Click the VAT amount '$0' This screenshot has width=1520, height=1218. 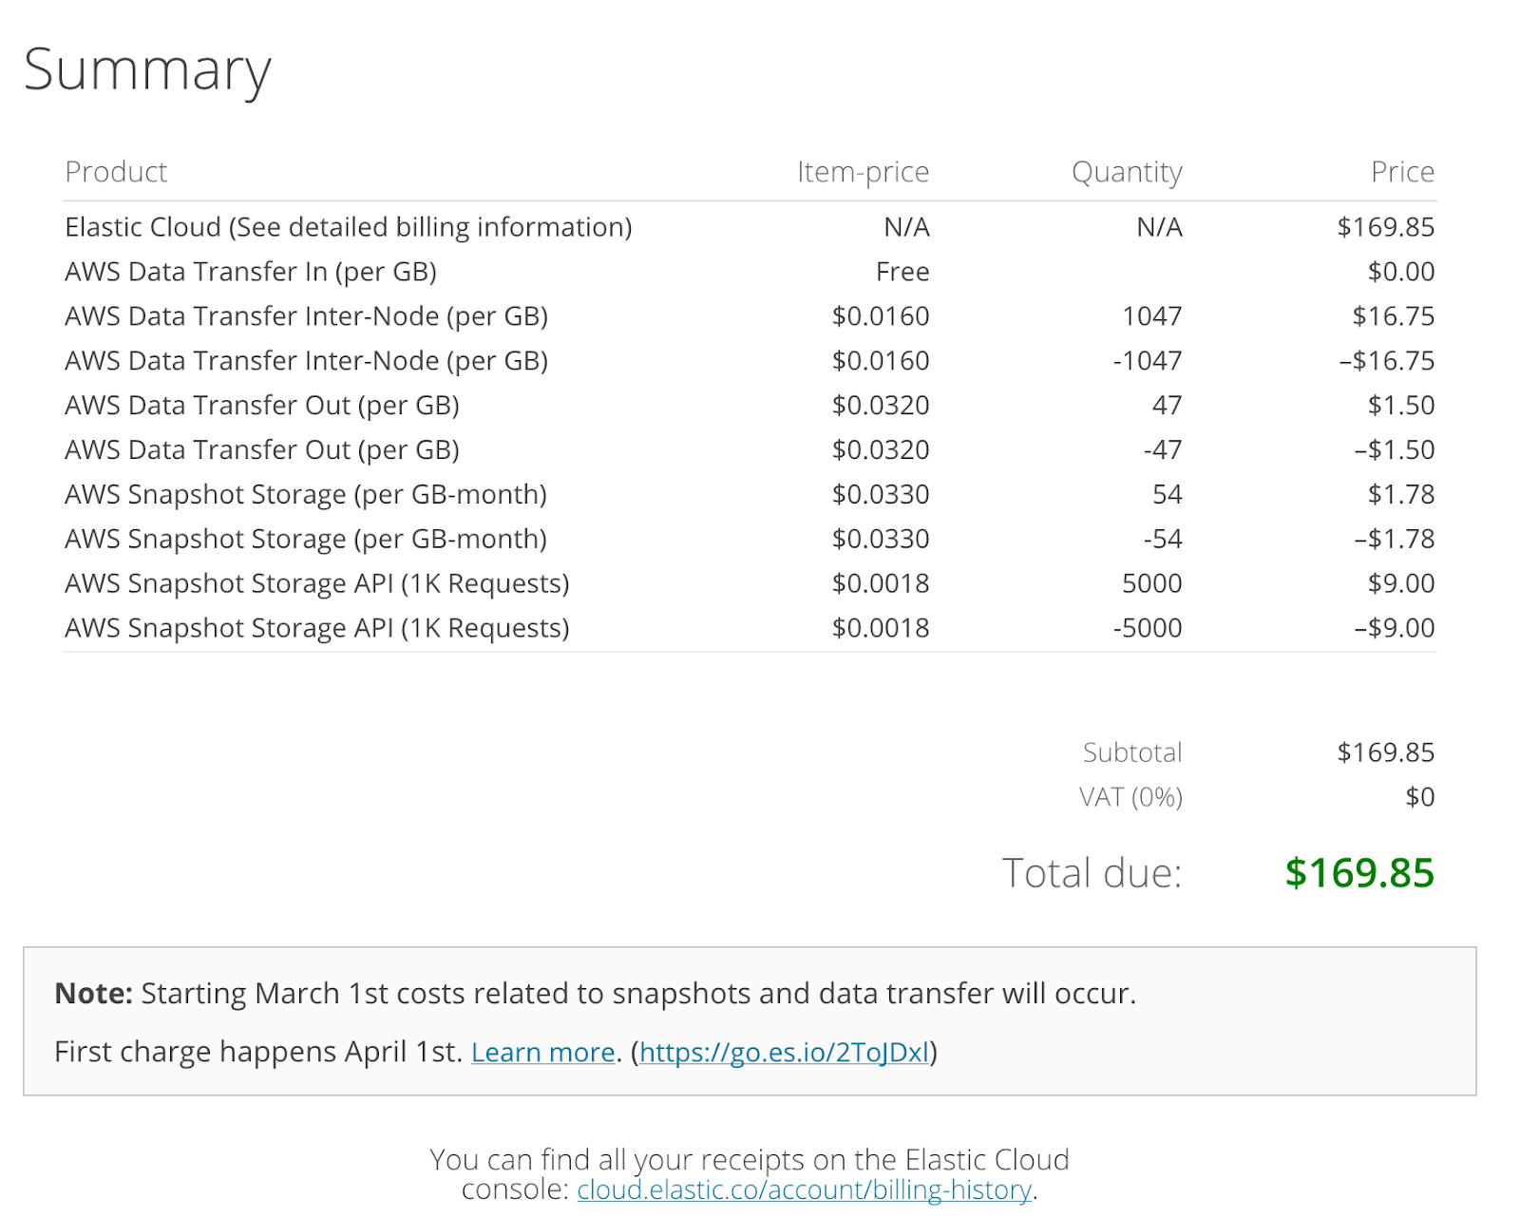pos(1419,797)
